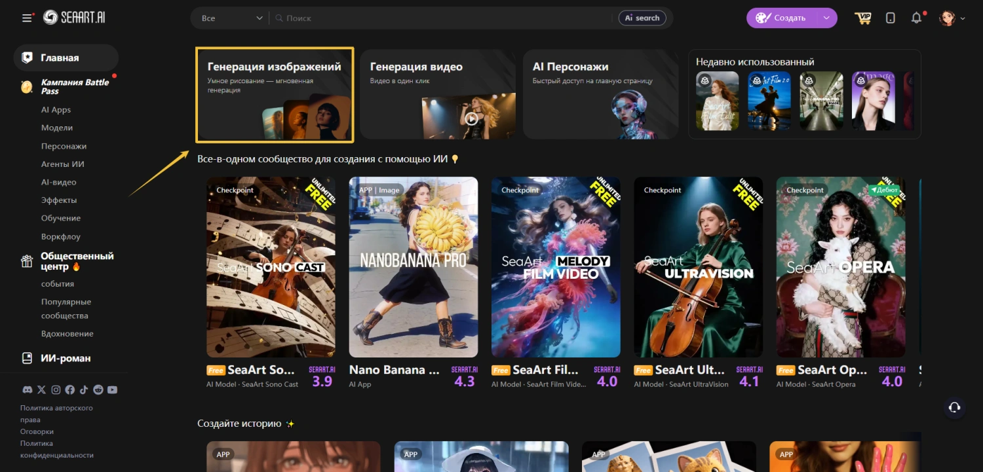Open the notifications bell
This screenshot has width=983, height=472.
(916, 18)
